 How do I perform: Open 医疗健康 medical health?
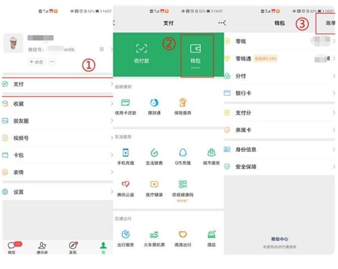coord(154,189)
